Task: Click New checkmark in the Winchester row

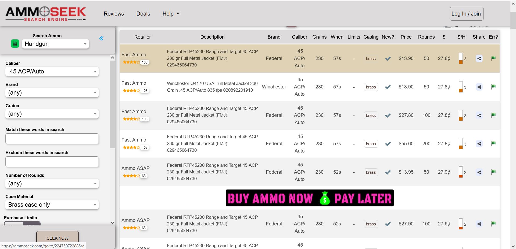Action: [388, 87]
